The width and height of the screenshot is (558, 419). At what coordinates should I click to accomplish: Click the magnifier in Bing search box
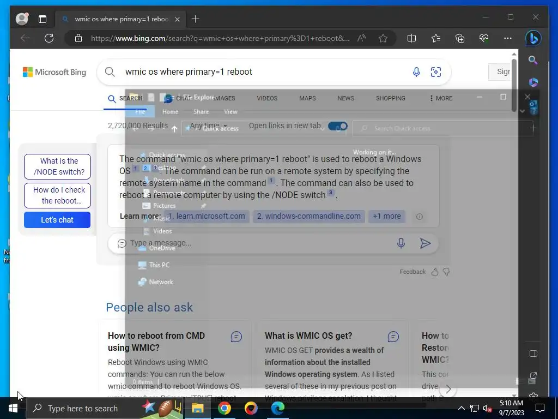[x=110, y=72]
